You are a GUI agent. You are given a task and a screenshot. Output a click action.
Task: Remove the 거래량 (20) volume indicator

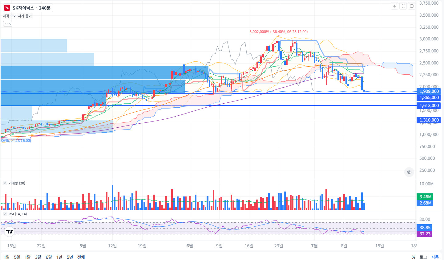tap(5, 183)
